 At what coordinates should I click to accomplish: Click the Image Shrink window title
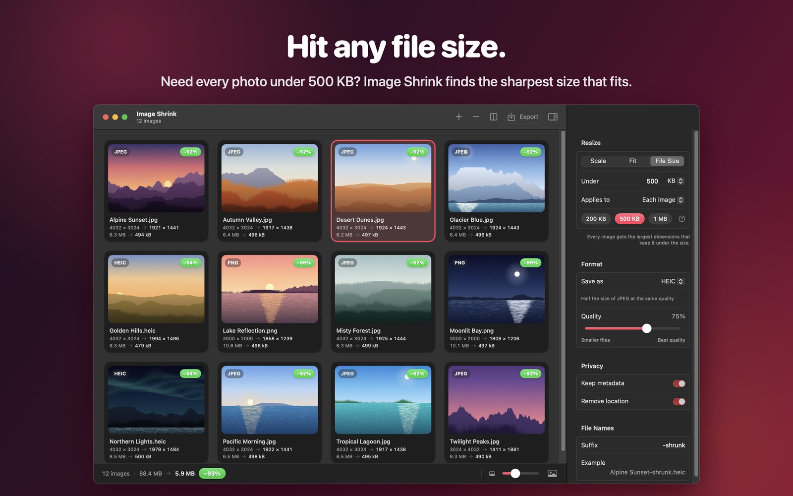pyautogui.click(x=157, y=114)
